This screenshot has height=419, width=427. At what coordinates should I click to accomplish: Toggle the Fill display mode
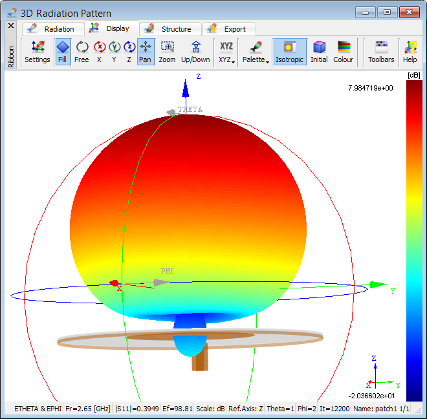(x=62, y=52)
